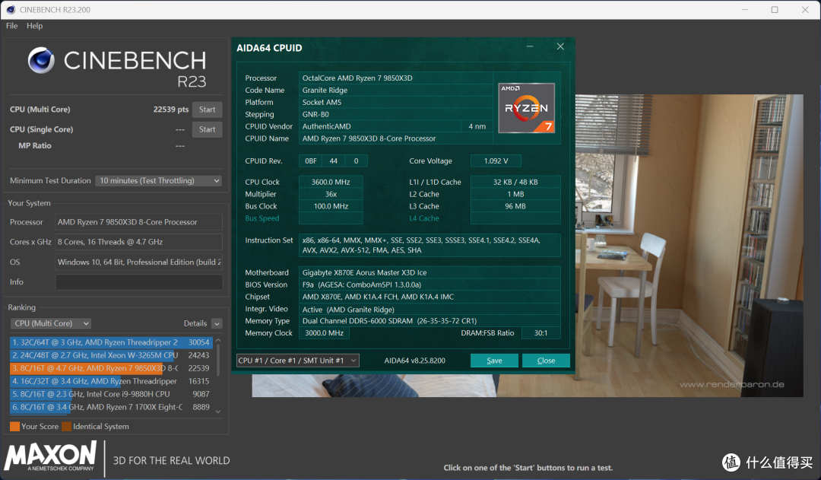Screen dimensions: 821x480
Task: Open the CPU (Multi Core) ranking dropdown
Action: click(51, 323)
